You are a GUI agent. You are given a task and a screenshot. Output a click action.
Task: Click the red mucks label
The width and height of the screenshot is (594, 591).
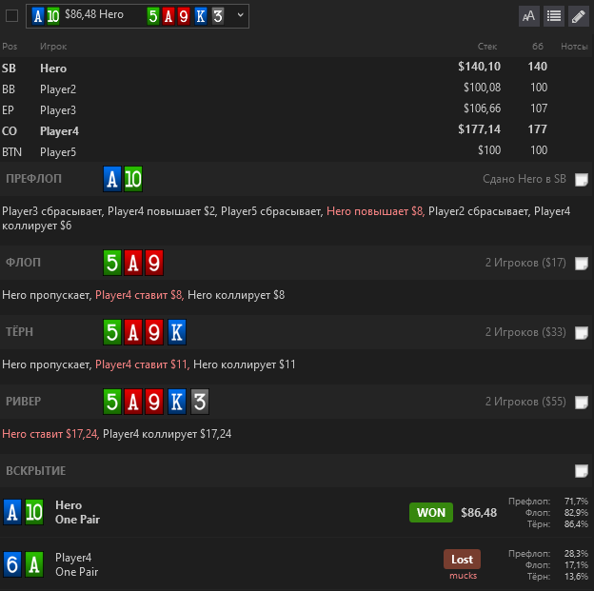tap(463, 576)
